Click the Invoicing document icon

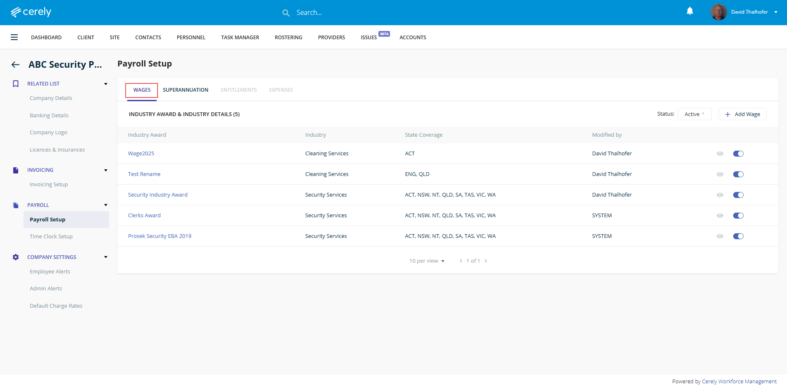click(16, 170)
